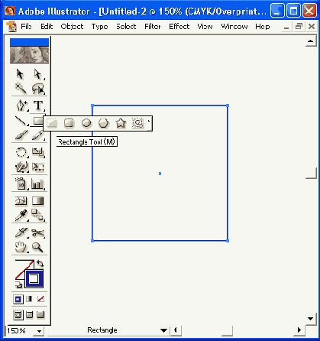
Task: Select the Magic Wand tool
Action: pyautogui.click(x=21, y=89)
